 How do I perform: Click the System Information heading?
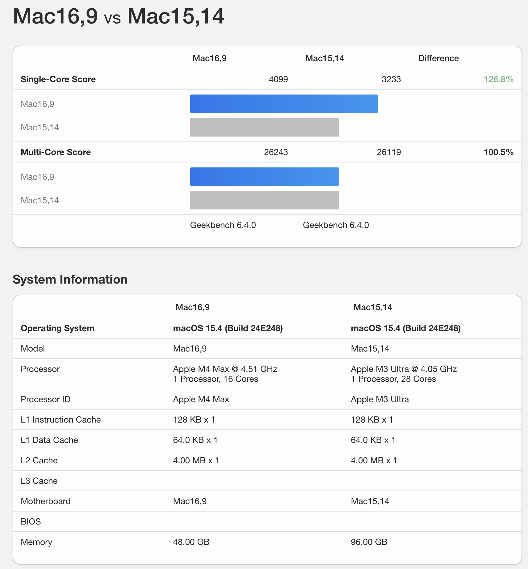(70, 280)
